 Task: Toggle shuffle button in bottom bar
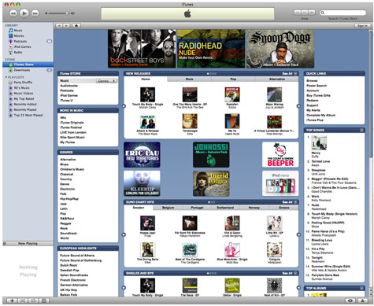(23, 300)
